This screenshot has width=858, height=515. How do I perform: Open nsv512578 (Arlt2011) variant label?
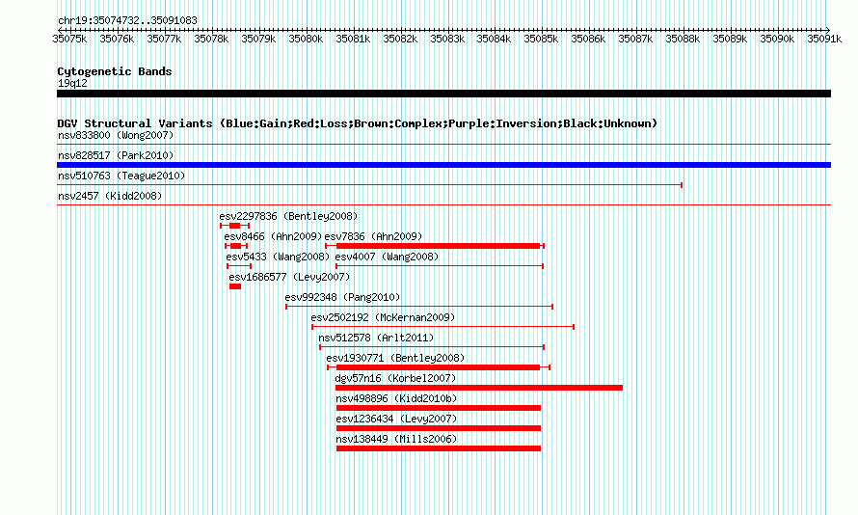376,338
